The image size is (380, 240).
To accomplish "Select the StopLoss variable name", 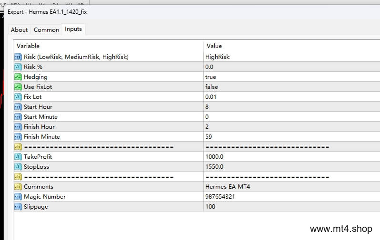I will point(36,167).
